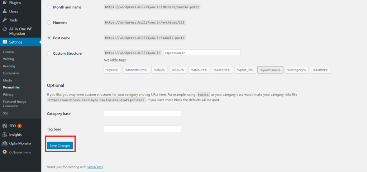Click the Settings sliders icon
This screenshot has width=367, height=172.
pyautogui.click(x=4, y=42)
